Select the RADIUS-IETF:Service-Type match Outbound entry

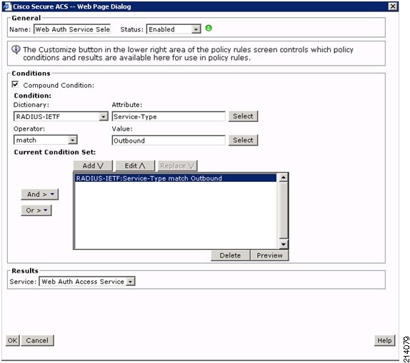[176, 178]
